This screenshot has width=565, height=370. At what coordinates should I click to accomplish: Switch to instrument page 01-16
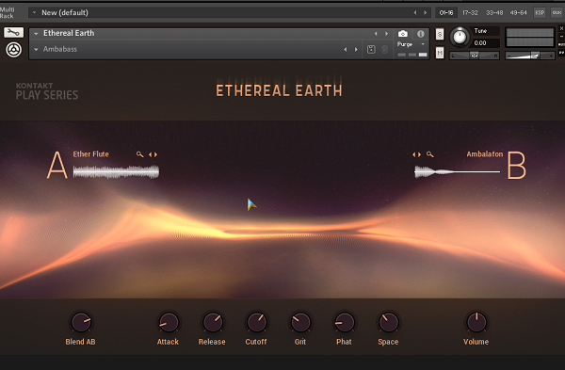click(446, 12)
